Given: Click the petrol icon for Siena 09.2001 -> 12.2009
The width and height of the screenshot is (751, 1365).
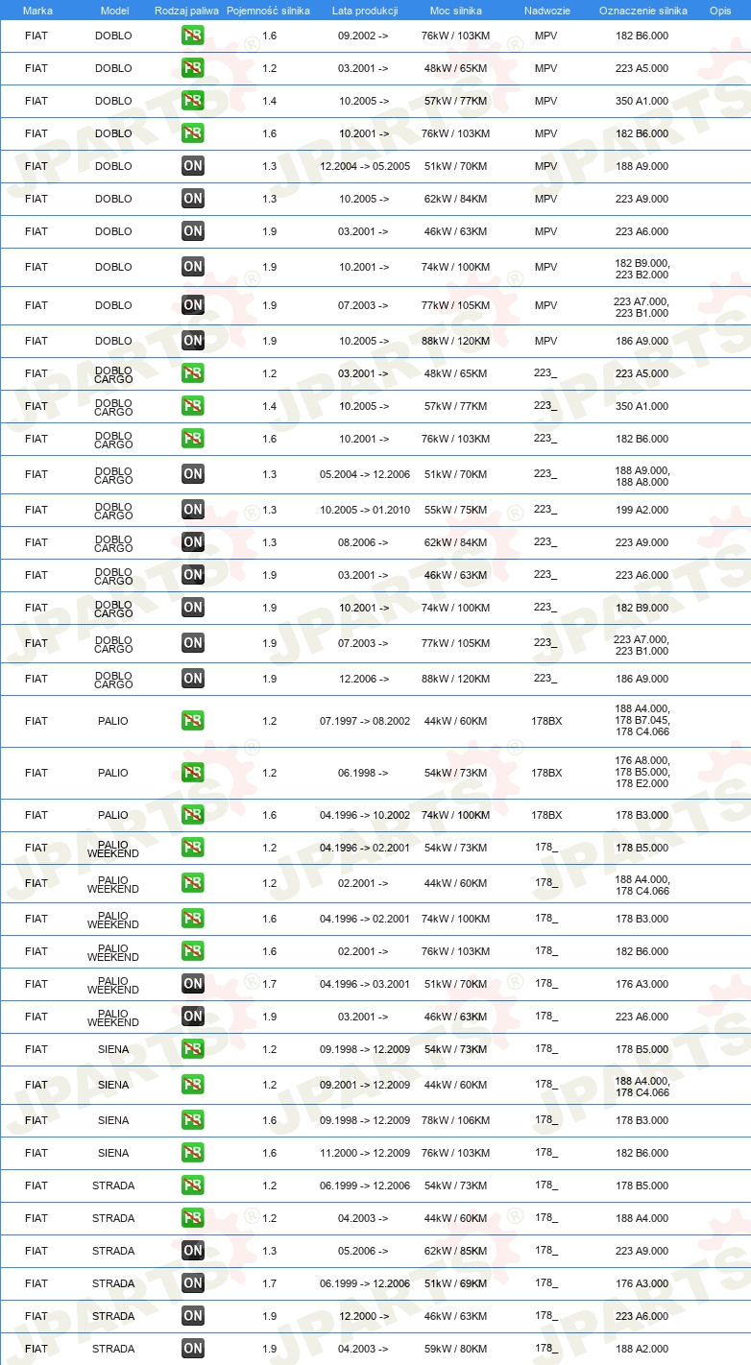Looking at the screenshot, I should pyautogui.click(x=193, y=1085).
